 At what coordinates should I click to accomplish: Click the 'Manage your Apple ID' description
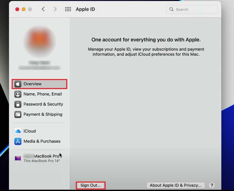click(x=146, y=52)
